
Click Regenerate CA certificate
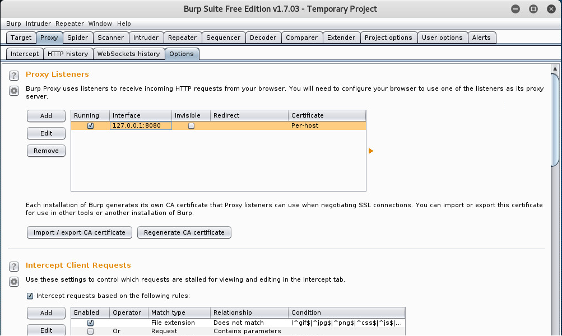[x=184, y=232]
